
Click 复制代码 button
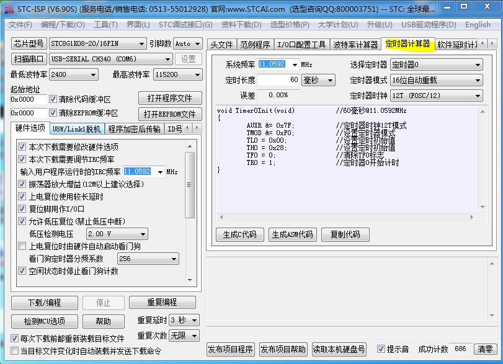pyautogui.click(x=345, y=234)
